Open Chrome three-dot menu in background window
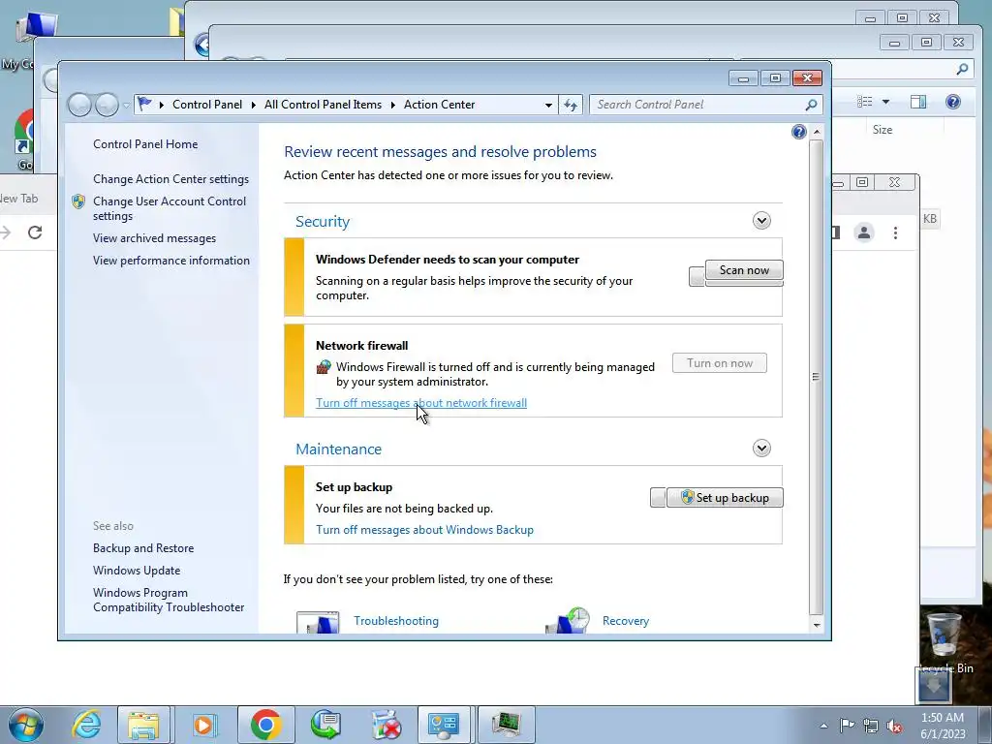992x744 pixels. (895, 232)
